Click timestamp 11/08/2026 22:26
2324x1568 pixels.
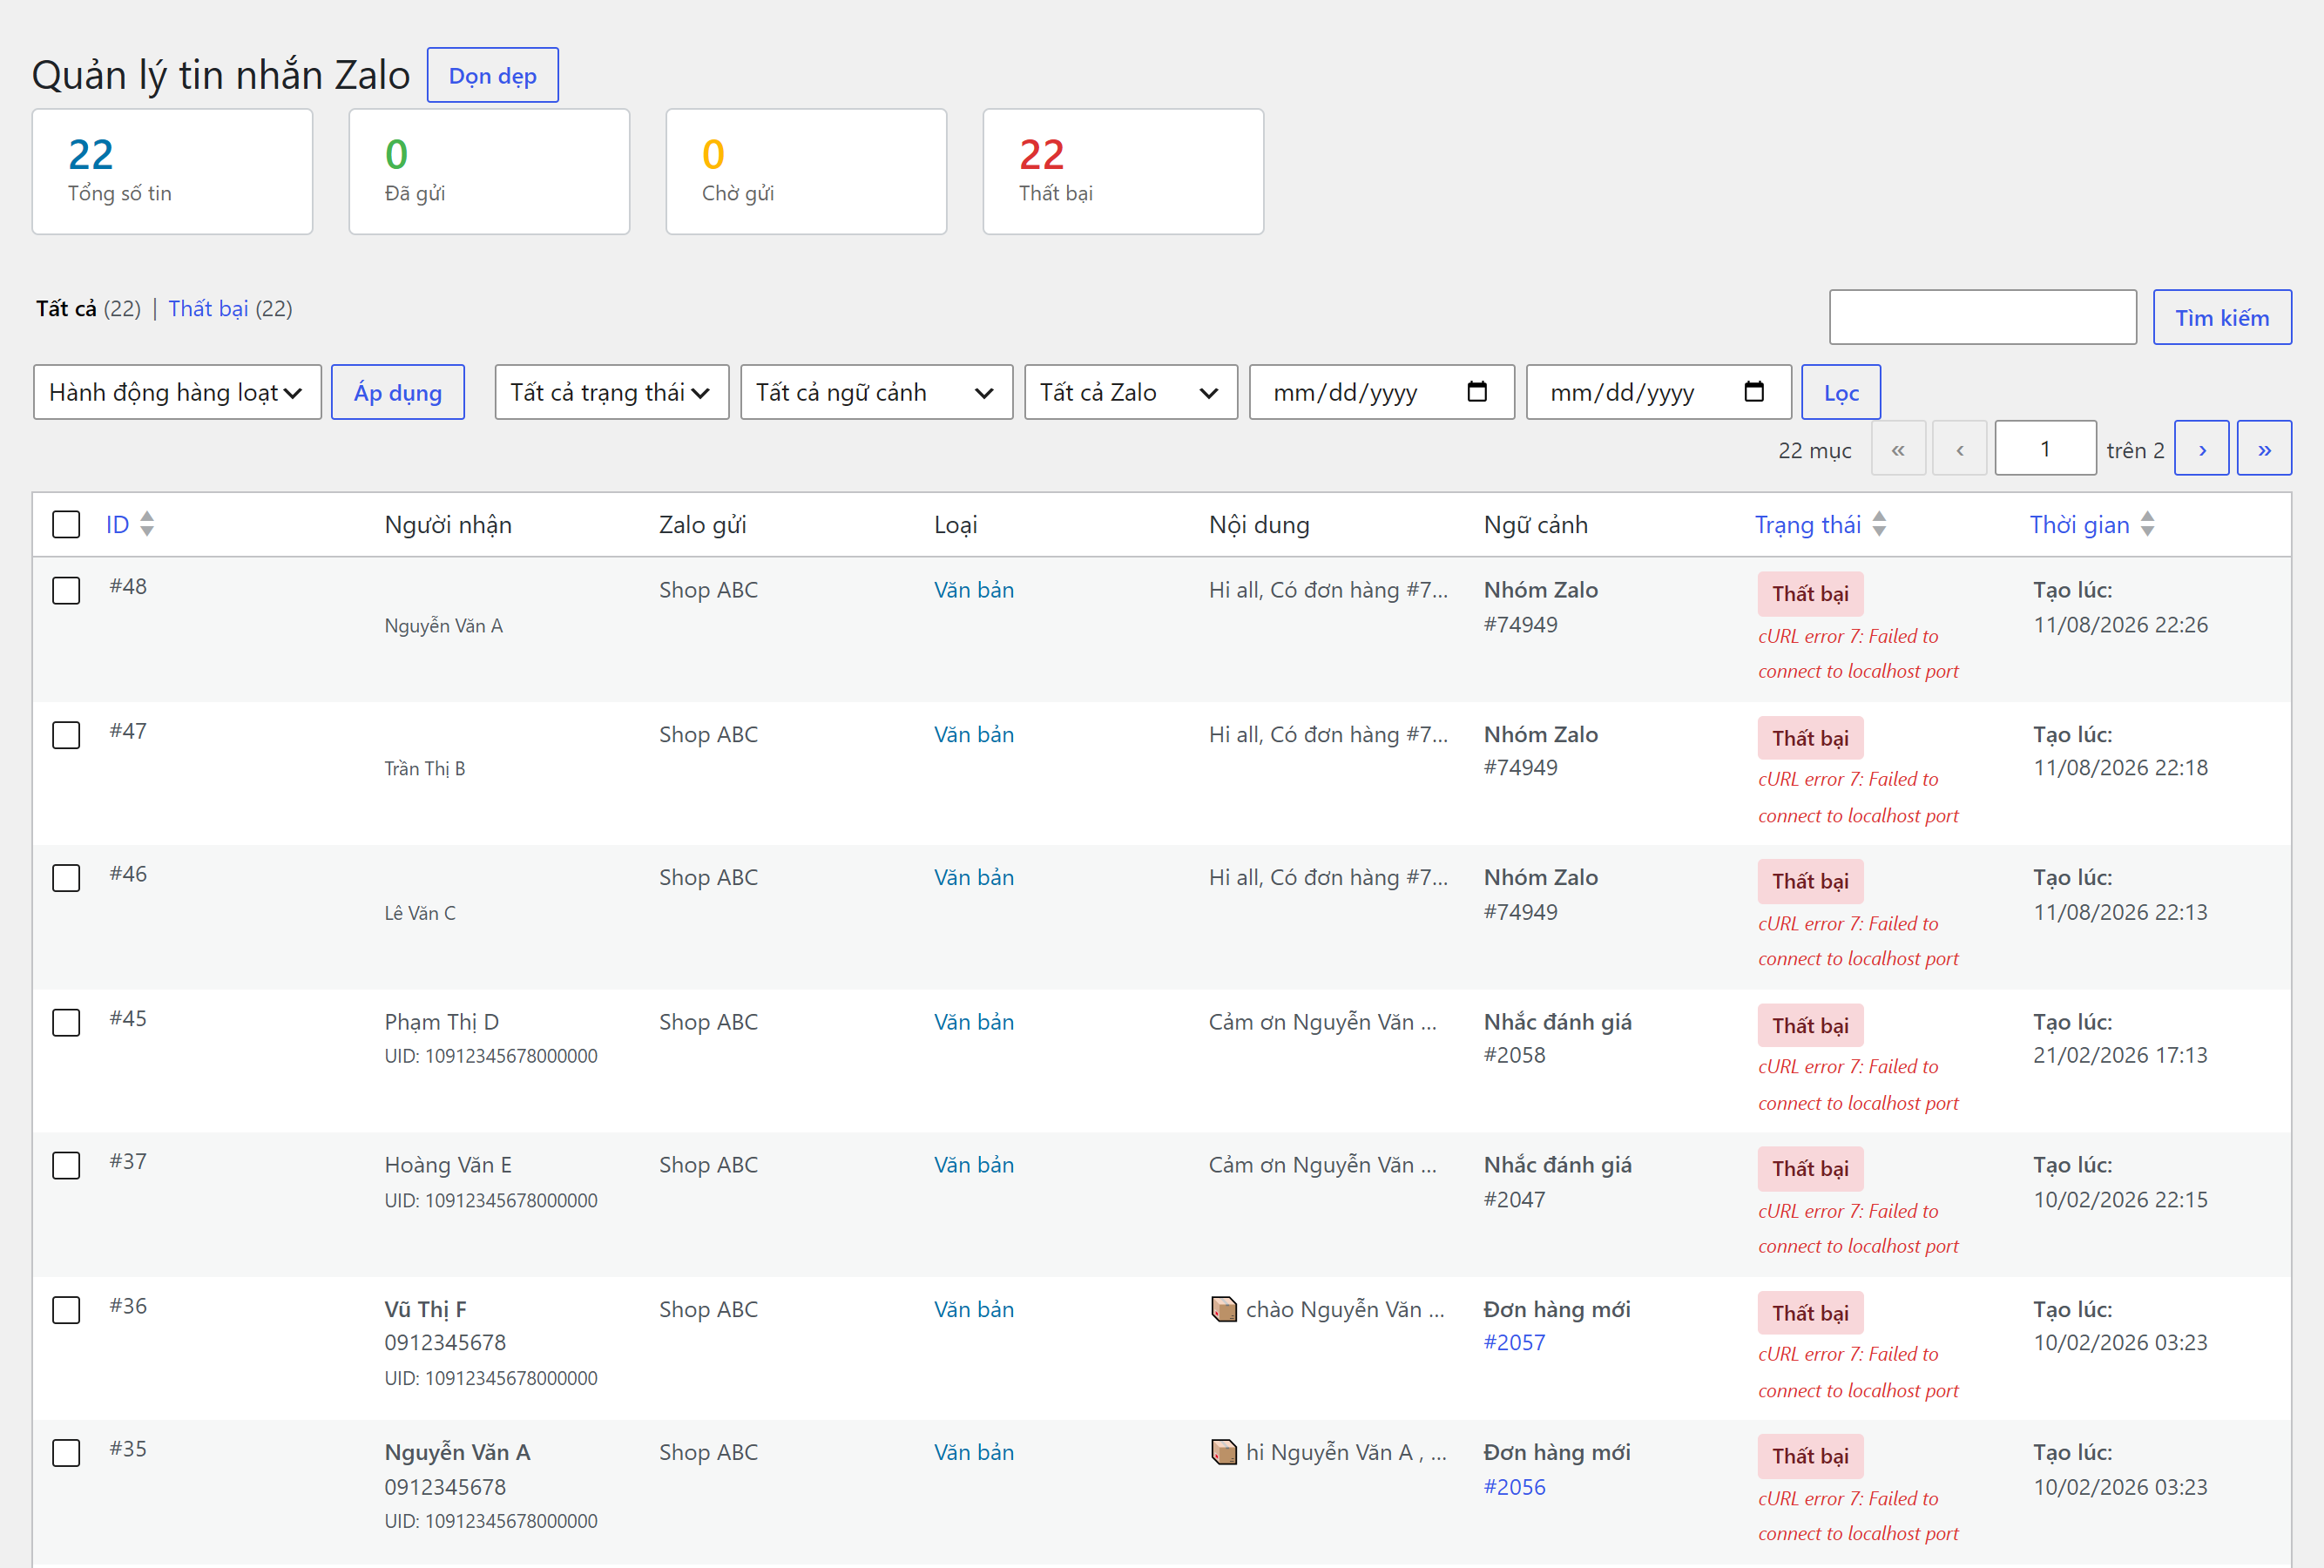2120,625
